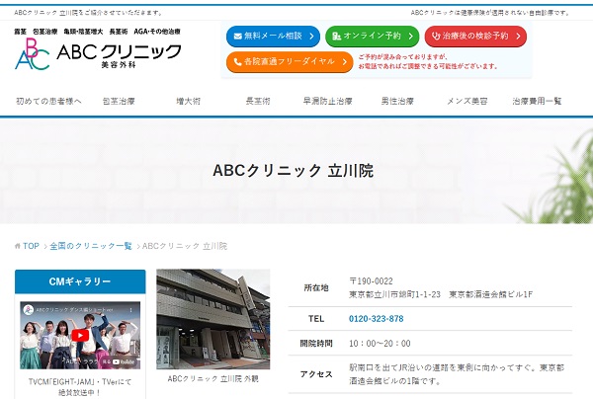The width and height of the screenshot is (593, 399).
Task: Open the 包茎治療 menu item
Action: pyautogui.click(x=119, y=102)
